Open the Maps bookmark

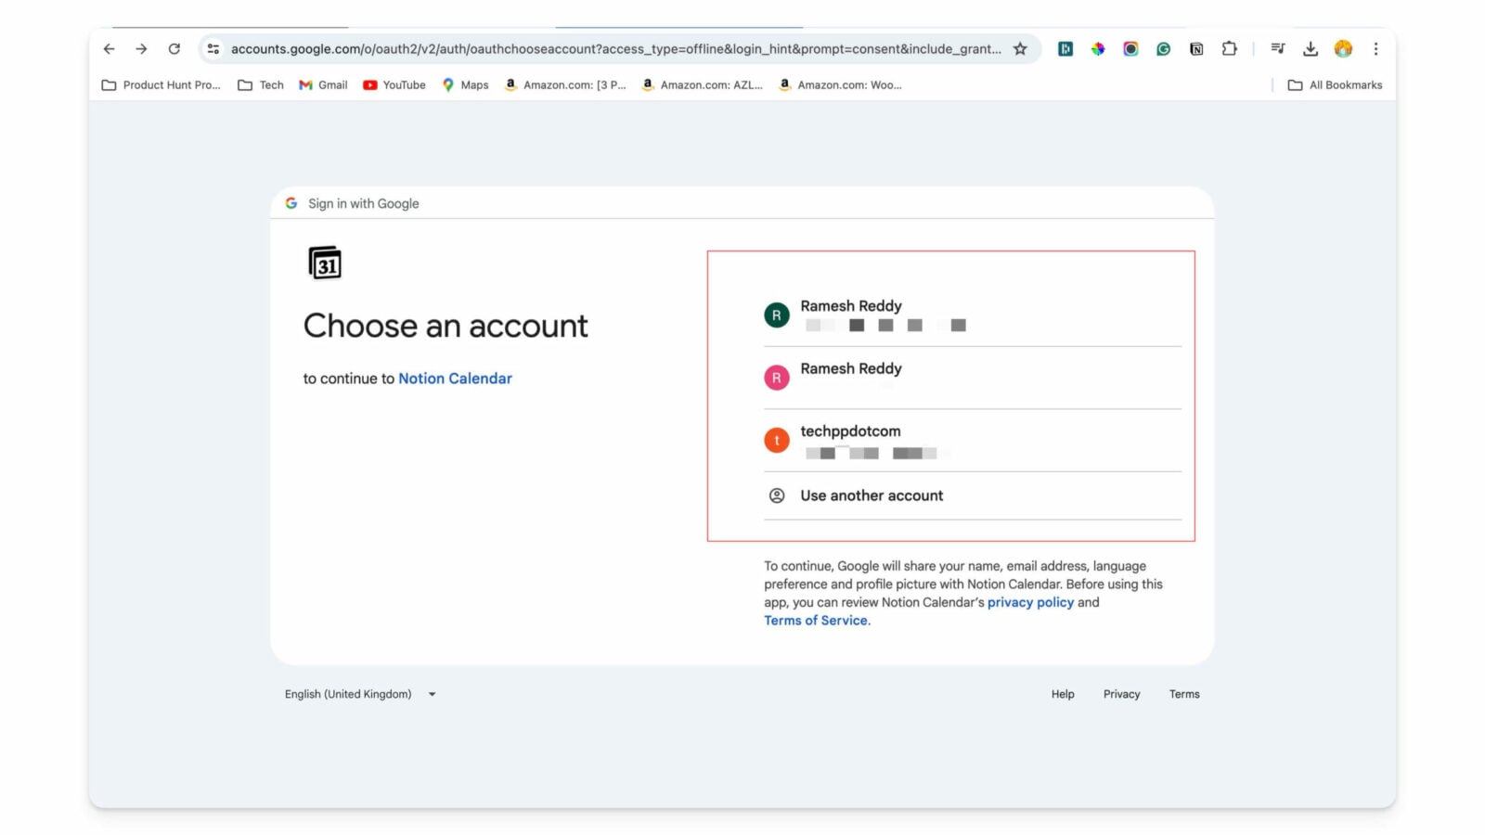click(465, 84)
